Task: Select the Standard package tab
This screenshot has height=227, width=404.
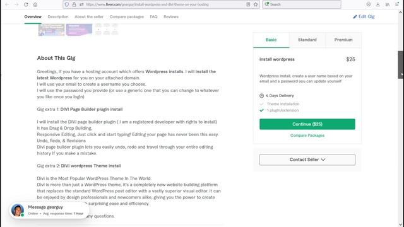Action: (307, 40)
